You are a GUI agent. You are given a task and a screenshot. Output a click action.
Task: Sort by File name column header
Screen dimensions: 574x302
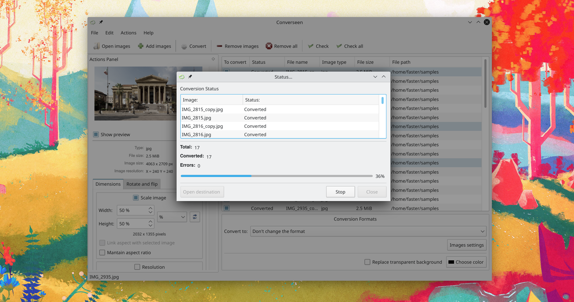click(302, 62)
